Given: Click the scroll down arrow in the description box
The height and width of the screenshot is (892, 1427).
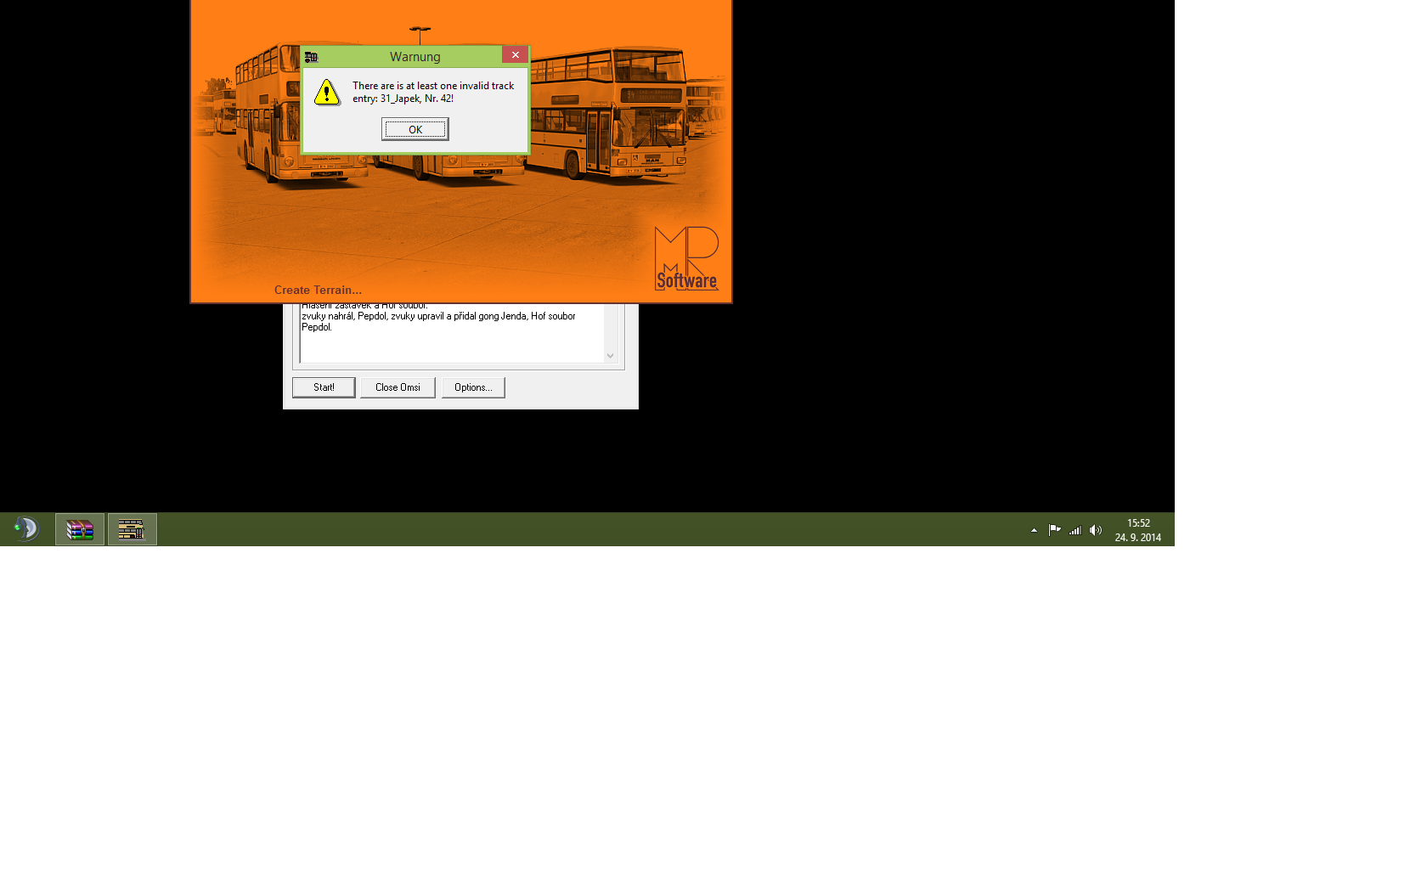Looking at the screenshot, I should point(610,356).
